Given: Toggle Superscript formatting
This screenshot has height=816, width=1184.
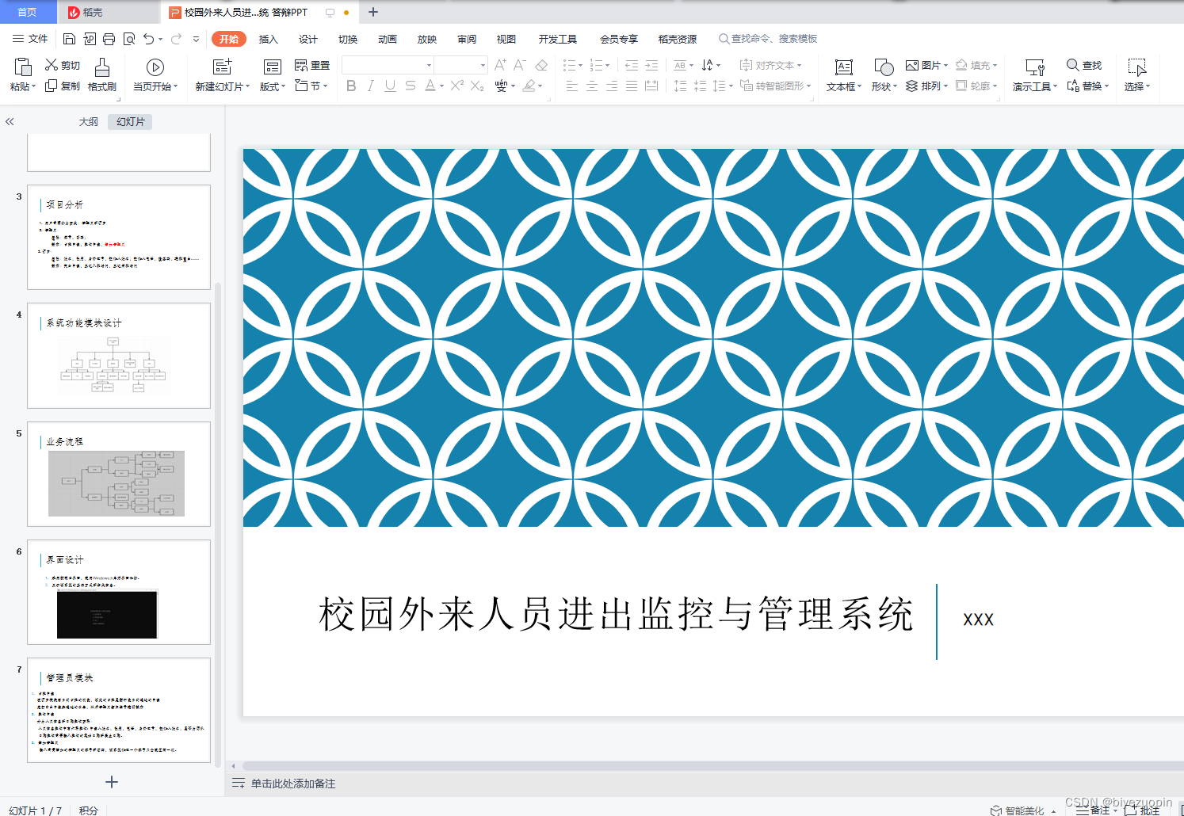Looking at the screenshot, I should (457, 86).
